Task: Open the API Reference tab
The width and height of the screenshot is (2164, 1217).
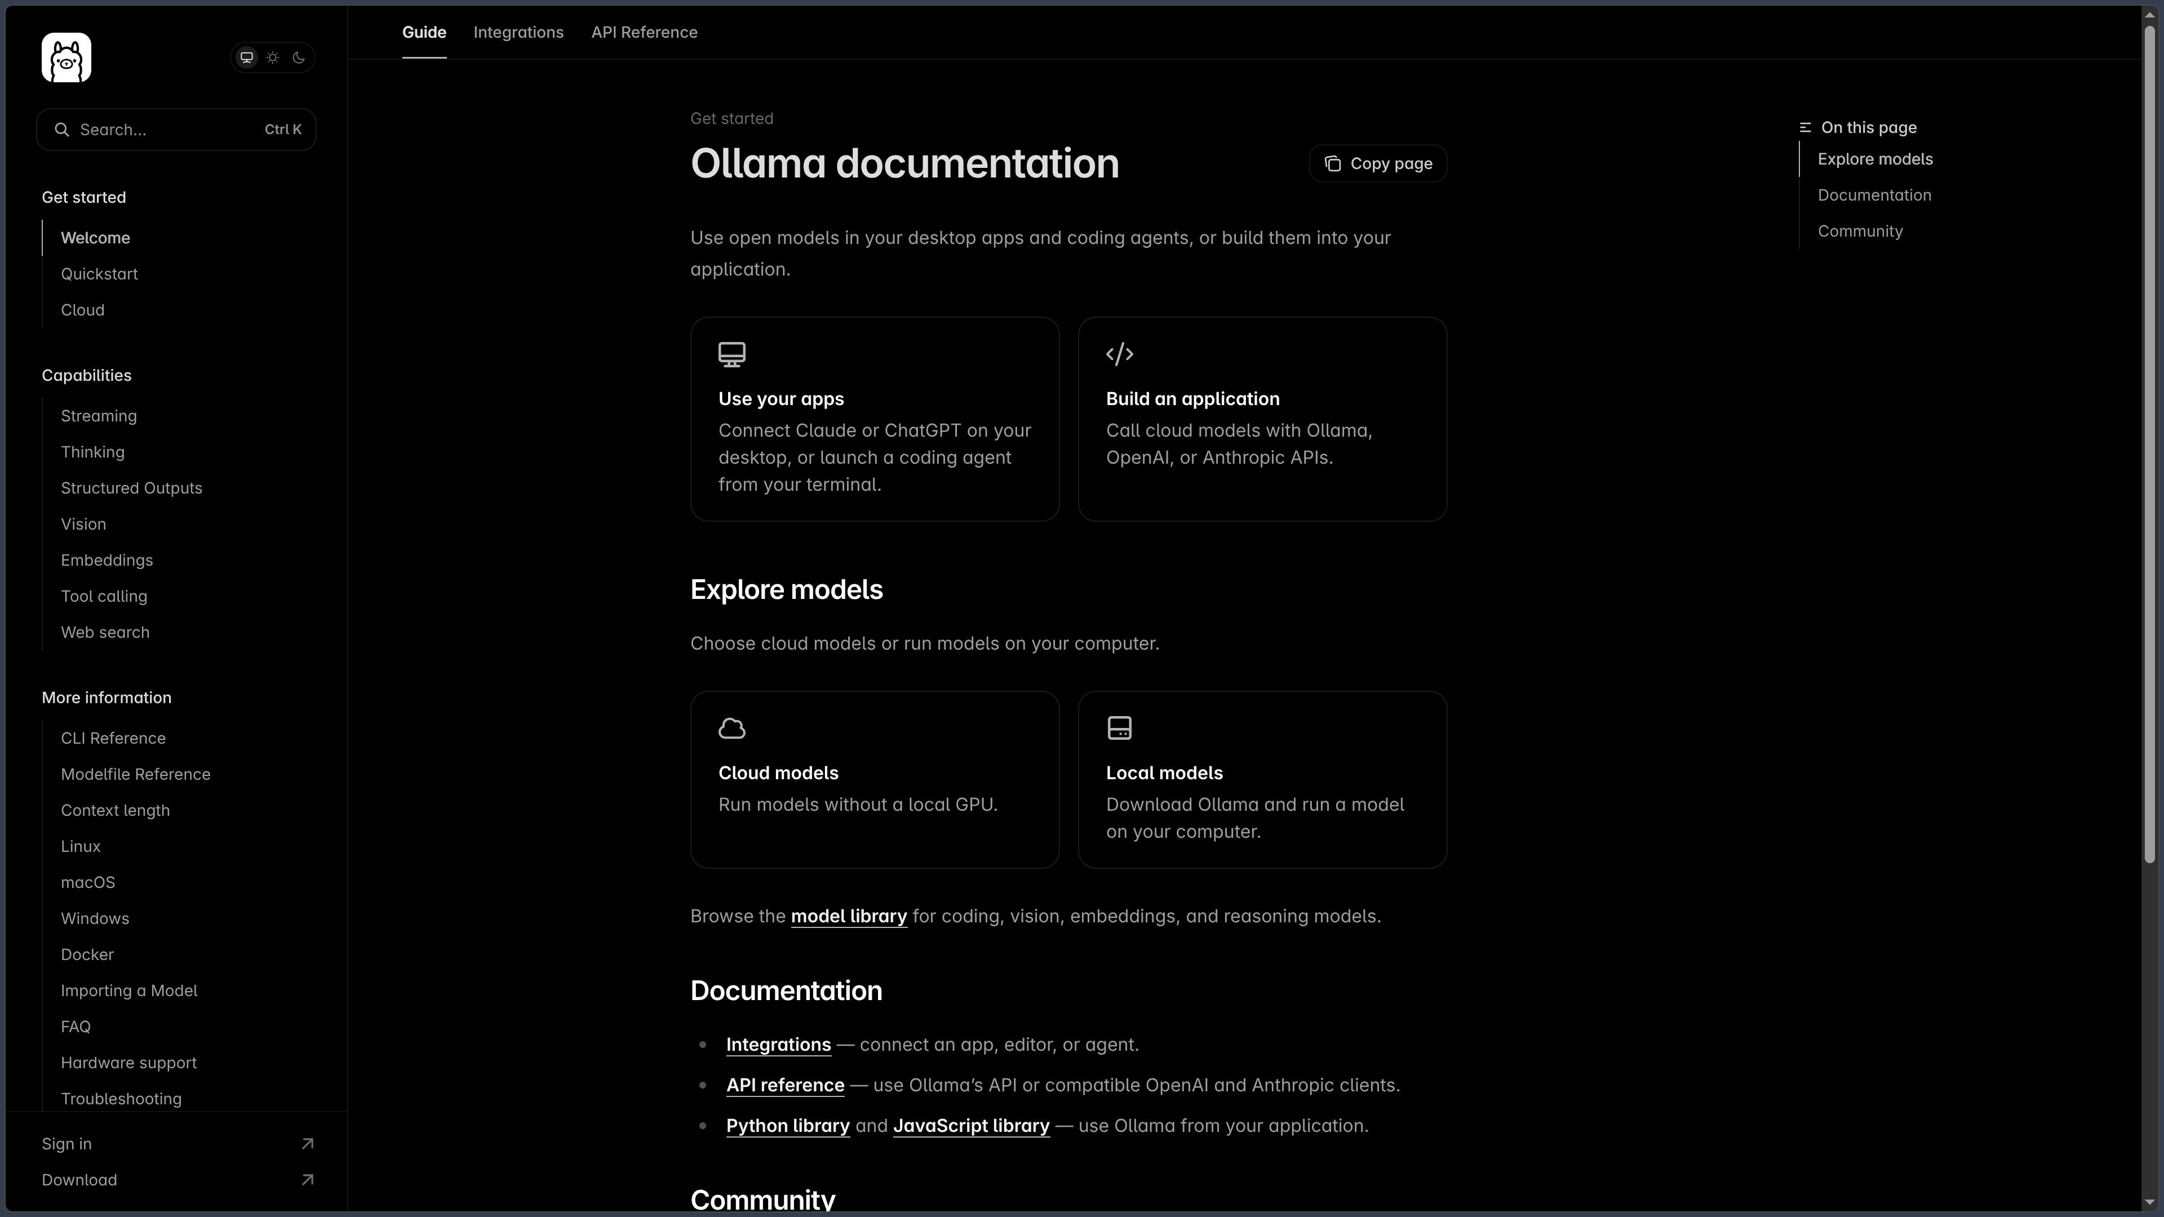Action: click(x=644, y=32)
